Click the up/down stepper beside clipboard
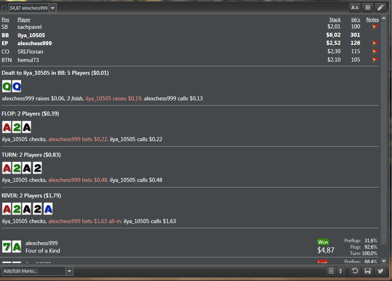This screenshot has height=281, width=392. (x=340, y=271)
